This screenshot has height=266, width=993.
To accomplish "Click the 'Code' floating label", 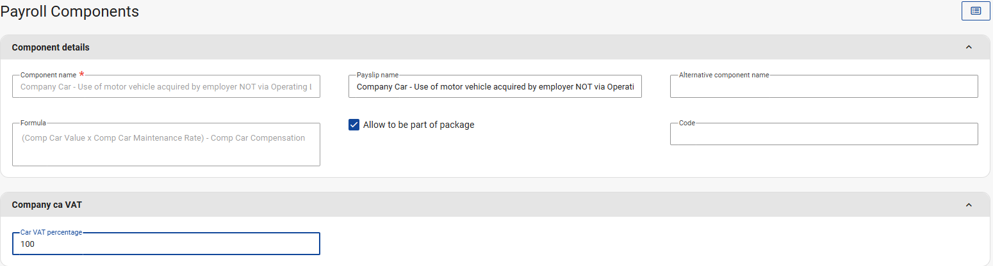I will click(687, 123).
